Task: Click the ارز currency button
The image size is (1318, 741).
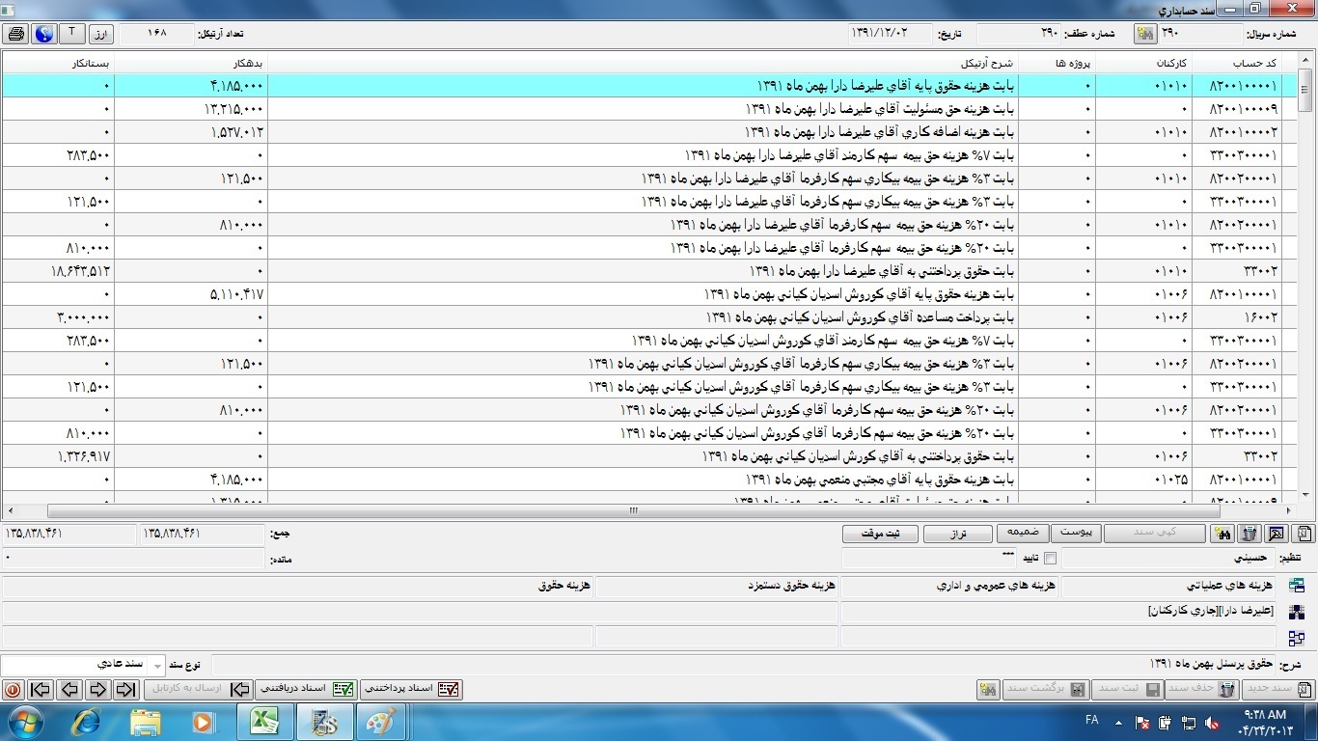Action: (x=101, y=34)
